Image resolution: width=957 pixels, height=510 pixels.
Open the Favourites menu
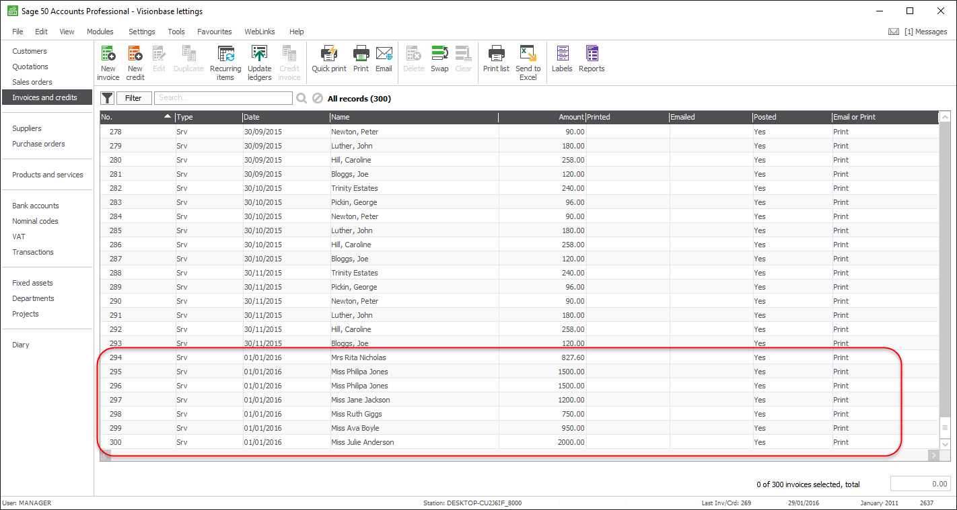(x=215, y=32)
